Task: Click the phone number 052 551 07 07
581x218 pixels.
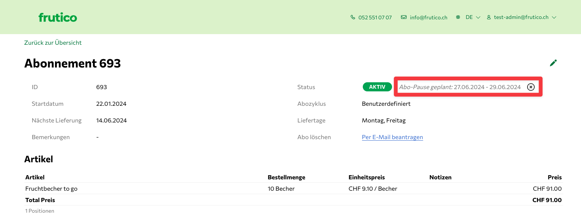Action: coord(375,17)
